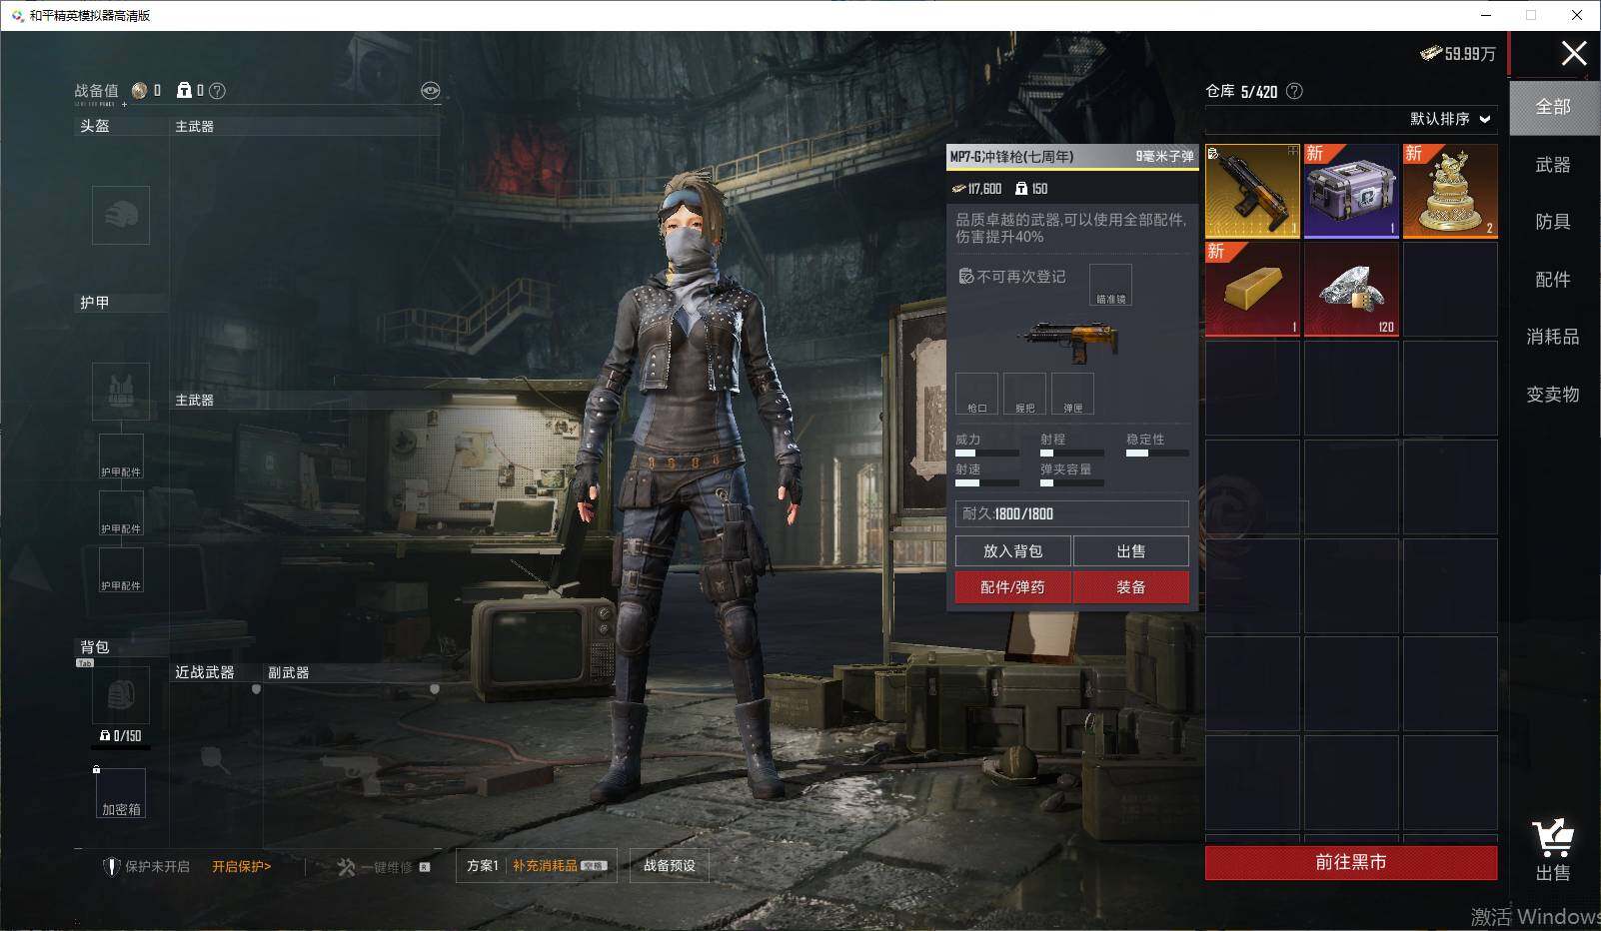The image size is (1601, 931).
Task: Open 配件/弹药 for the MP7
Action: point(1012,587)
